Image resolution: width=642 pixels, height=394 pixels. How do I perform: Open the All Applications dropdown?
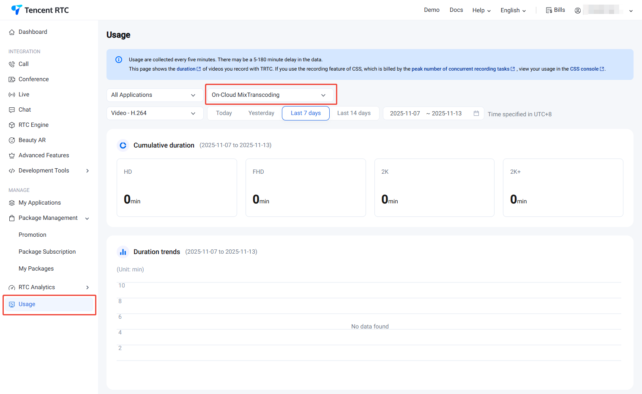[x=153, y=95]
